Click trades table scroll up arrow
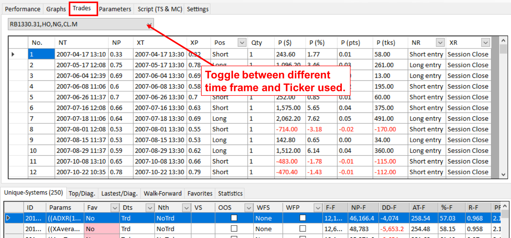The width and height of the screenshot is (511, 238). tap(503, 41)
